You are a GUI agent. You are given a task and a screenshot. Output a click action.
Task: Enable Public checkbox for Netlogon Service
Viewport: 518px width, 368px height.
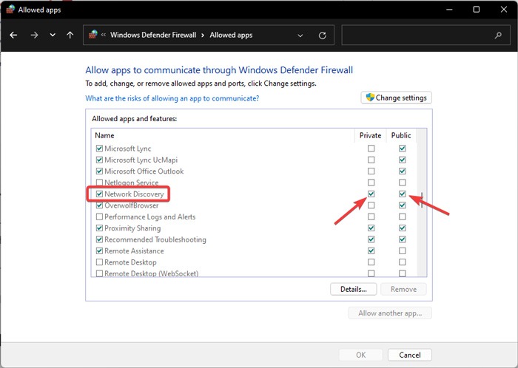(402, 183)
